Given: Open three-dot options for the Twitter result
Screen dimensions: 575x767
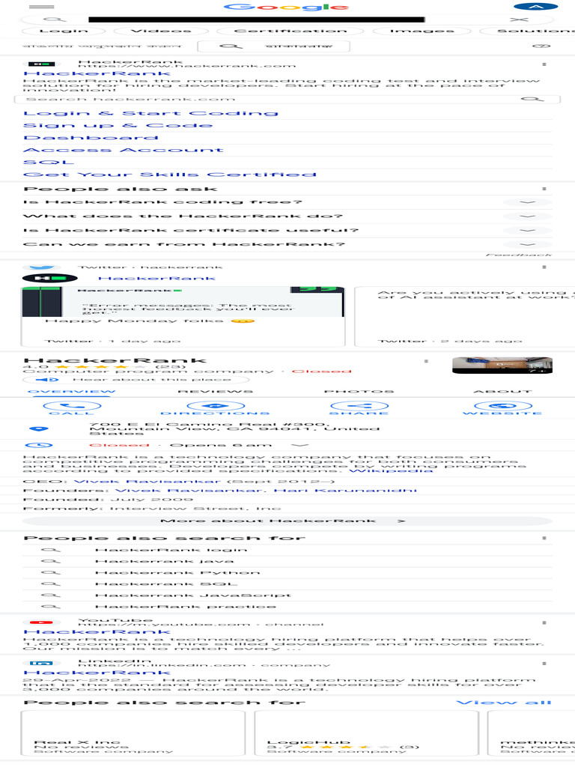Looking at the screenshot, I should click(x=544, y=267).
